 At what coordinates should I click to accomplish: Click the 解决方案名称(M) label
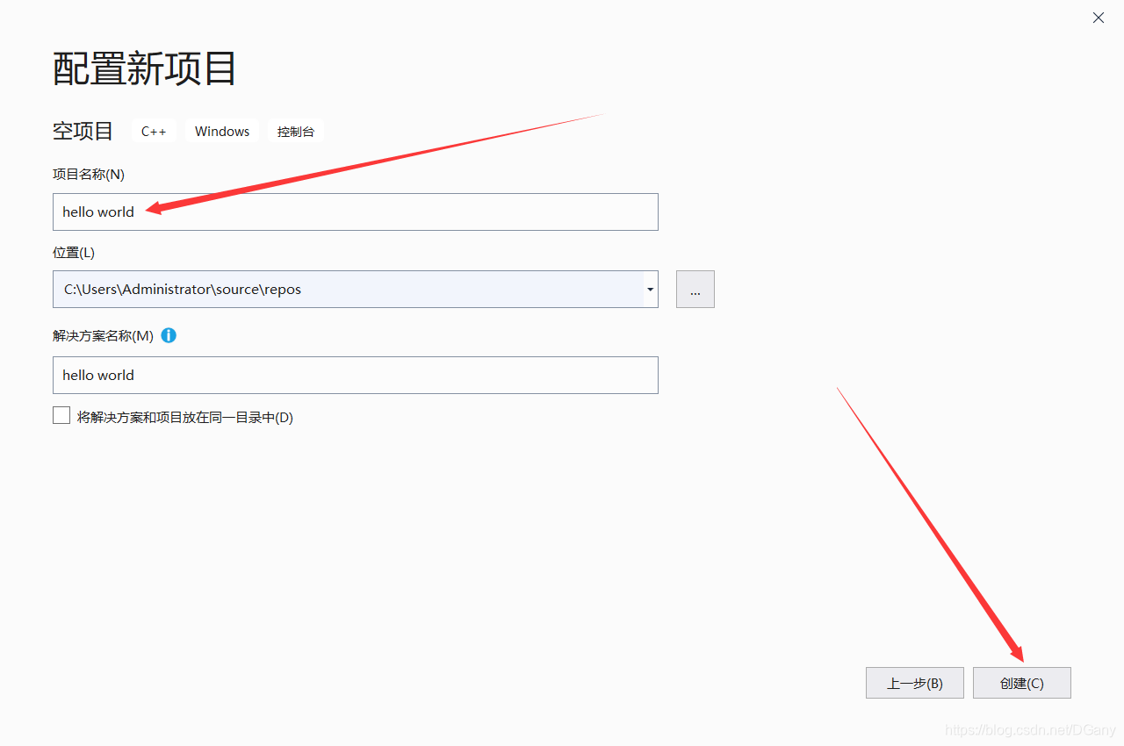point(104,335)
